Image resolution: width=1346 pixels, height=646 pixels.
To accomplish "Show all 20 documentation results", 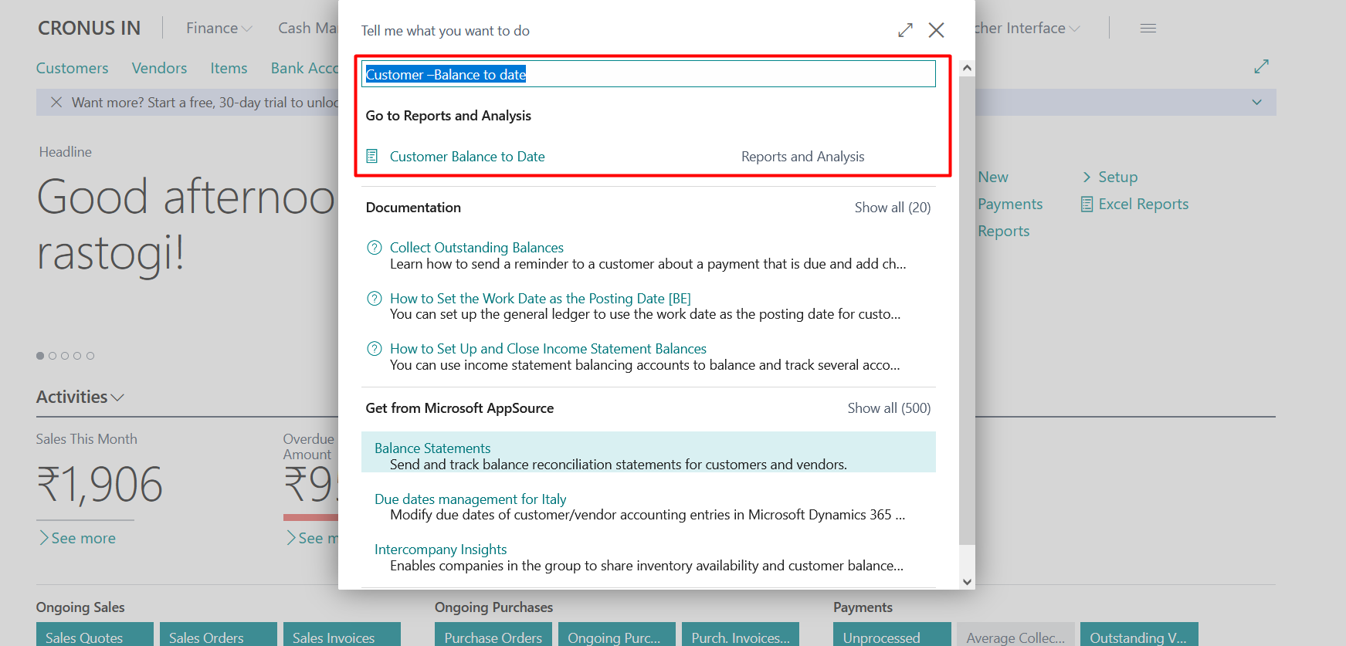I will tap(893, 208).
